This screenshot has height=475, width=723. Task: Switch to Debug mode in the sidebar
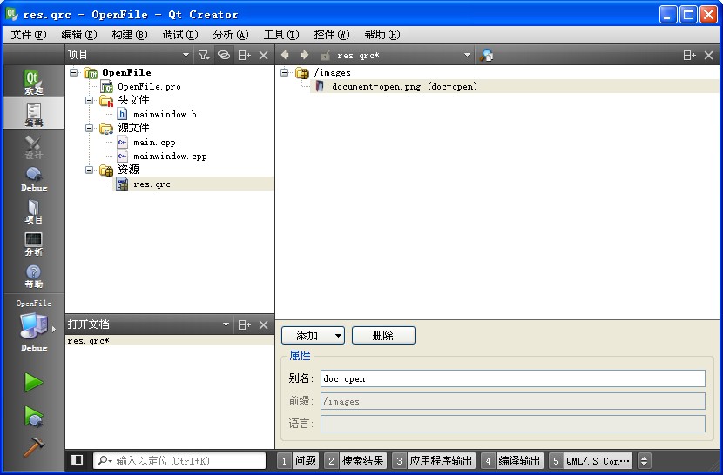[x=34, y=177]
